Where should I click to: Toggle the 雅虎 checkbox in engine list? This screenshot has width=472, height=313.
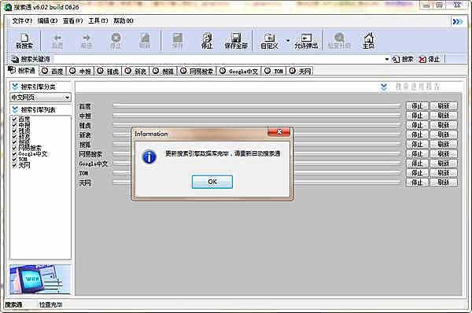click(14, 131)
